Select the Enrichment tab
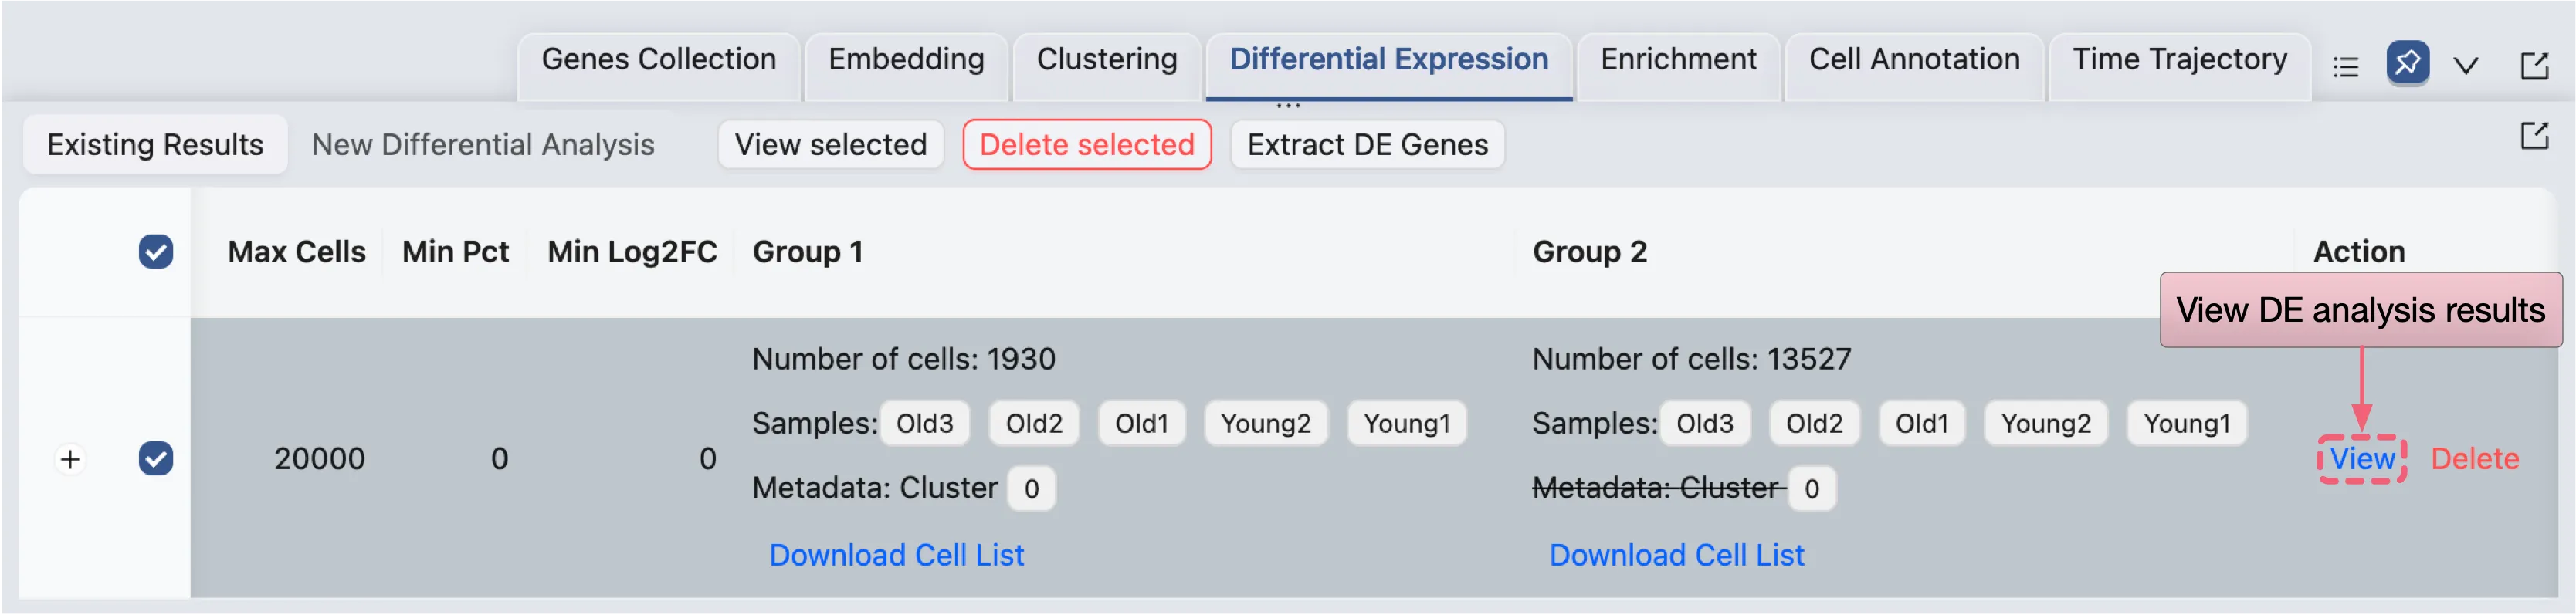 pyautogui.click(x=1678, y=60)
